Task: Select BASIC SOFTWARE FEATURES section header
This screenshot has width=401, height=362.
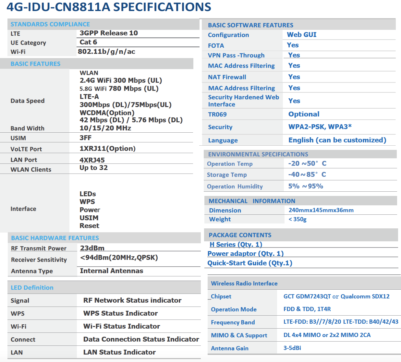Action: click(x=250, y=25)
